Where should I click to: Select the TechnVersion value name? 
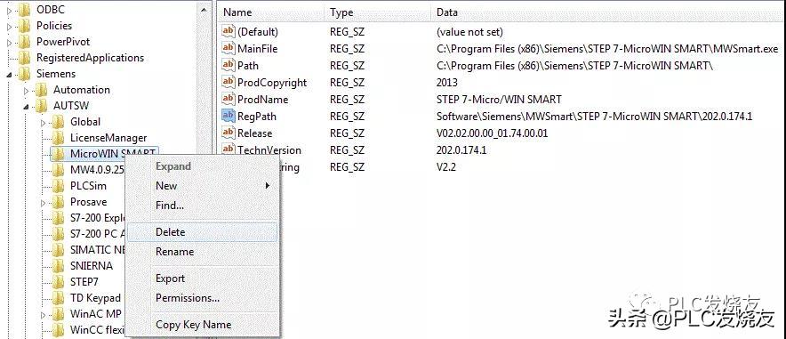[269, 149]
